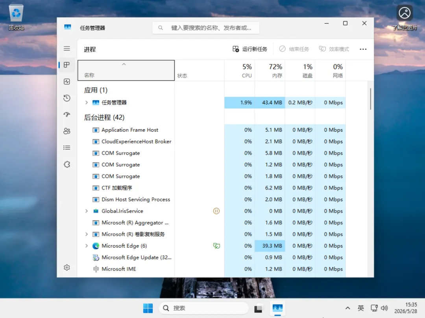
Task: Click the Task Manager taskbar icon
Action: [x=277, y=308]
